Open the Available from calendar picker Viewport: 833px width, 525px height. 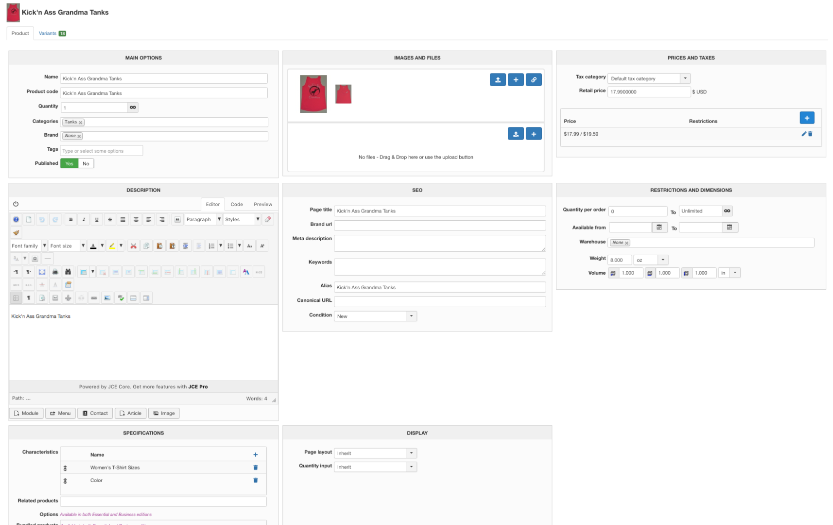tap(659, 227)
